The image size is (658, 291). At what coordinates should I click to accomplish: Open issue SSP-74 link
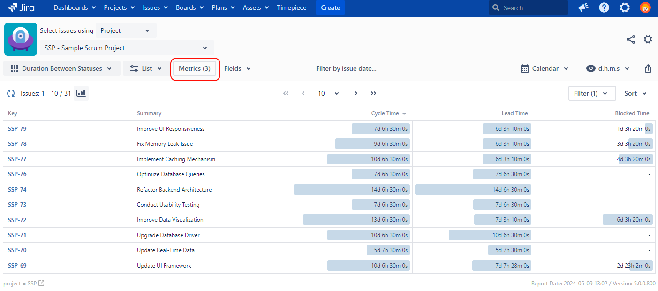17,190
